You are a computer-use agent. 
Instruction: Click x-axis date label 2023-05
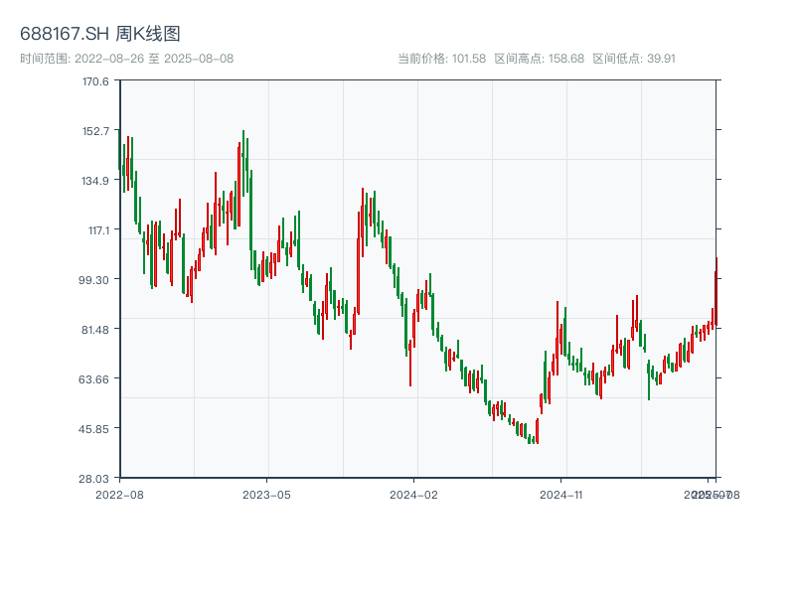pyautogui.click(x=266, y=495)
